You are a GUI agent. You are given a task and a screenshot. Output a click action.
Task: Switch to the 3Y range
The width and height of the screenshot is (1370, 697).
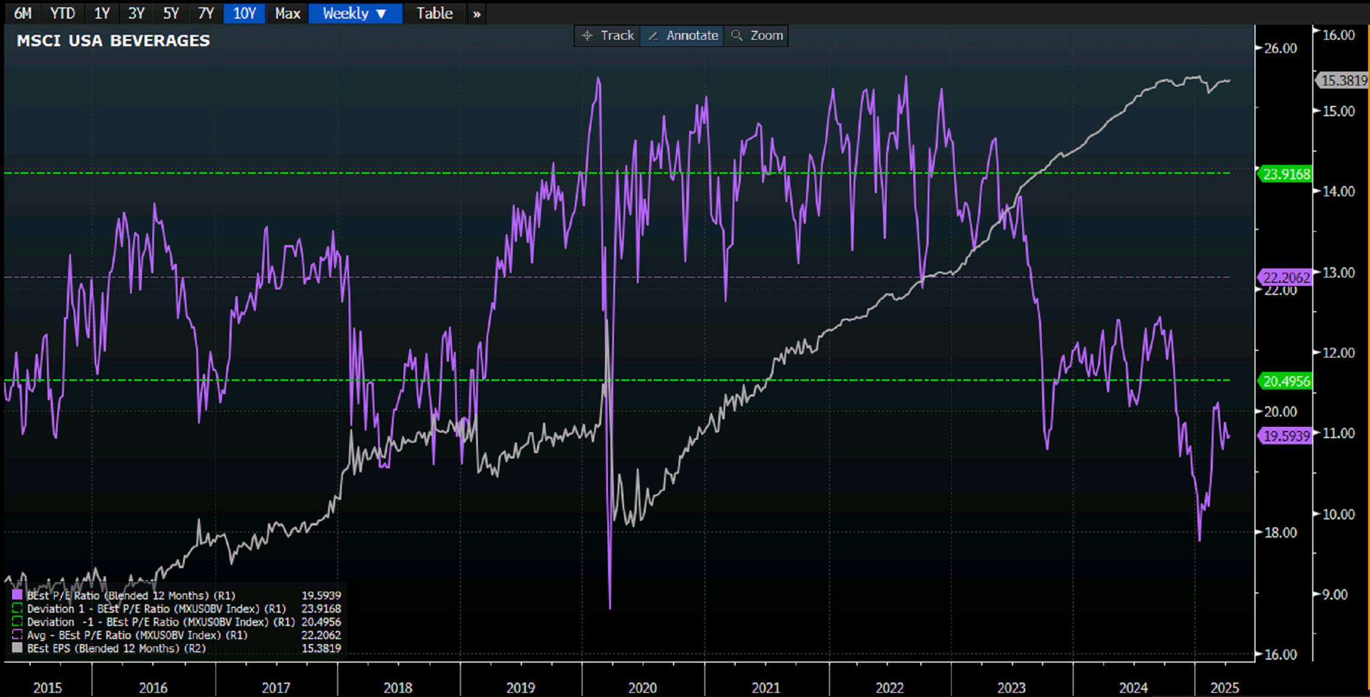tap(136, 13)
